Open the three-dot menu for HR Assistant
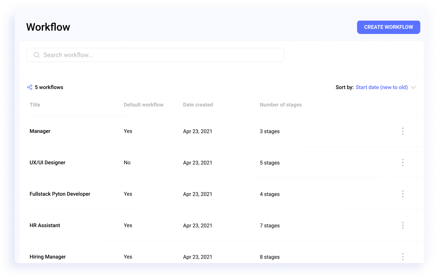This screenshot has width=437, height=278. pyautogui.click(x=403, y=225)
